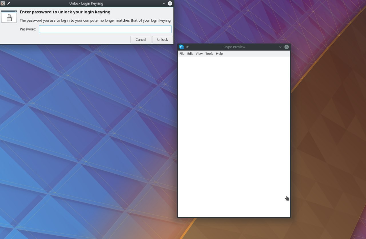Click the X application icon in keyring title bar
Screen dimensions: 366x239
tap(3, 3)
